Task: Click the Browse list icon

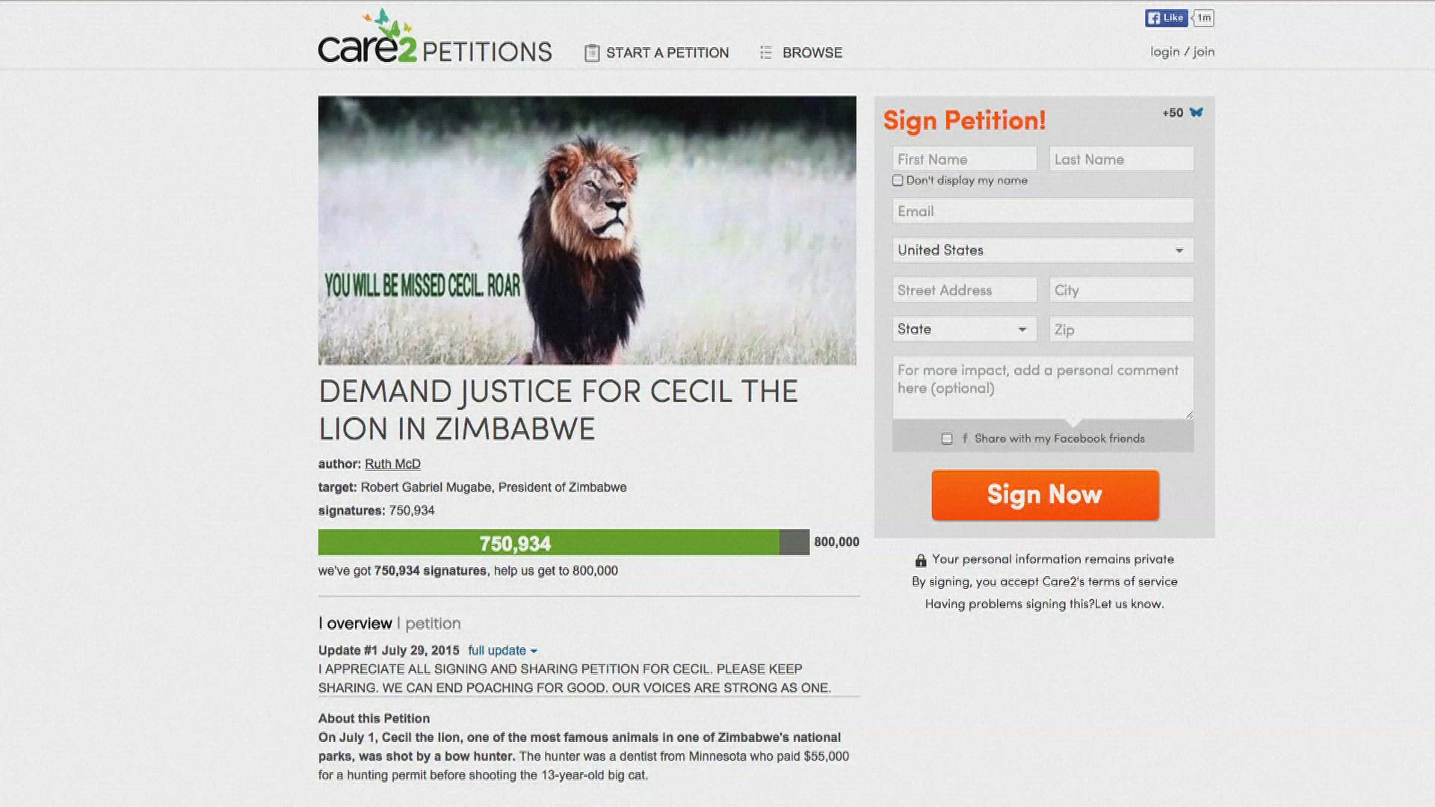Action: click(x=765, y=53)
